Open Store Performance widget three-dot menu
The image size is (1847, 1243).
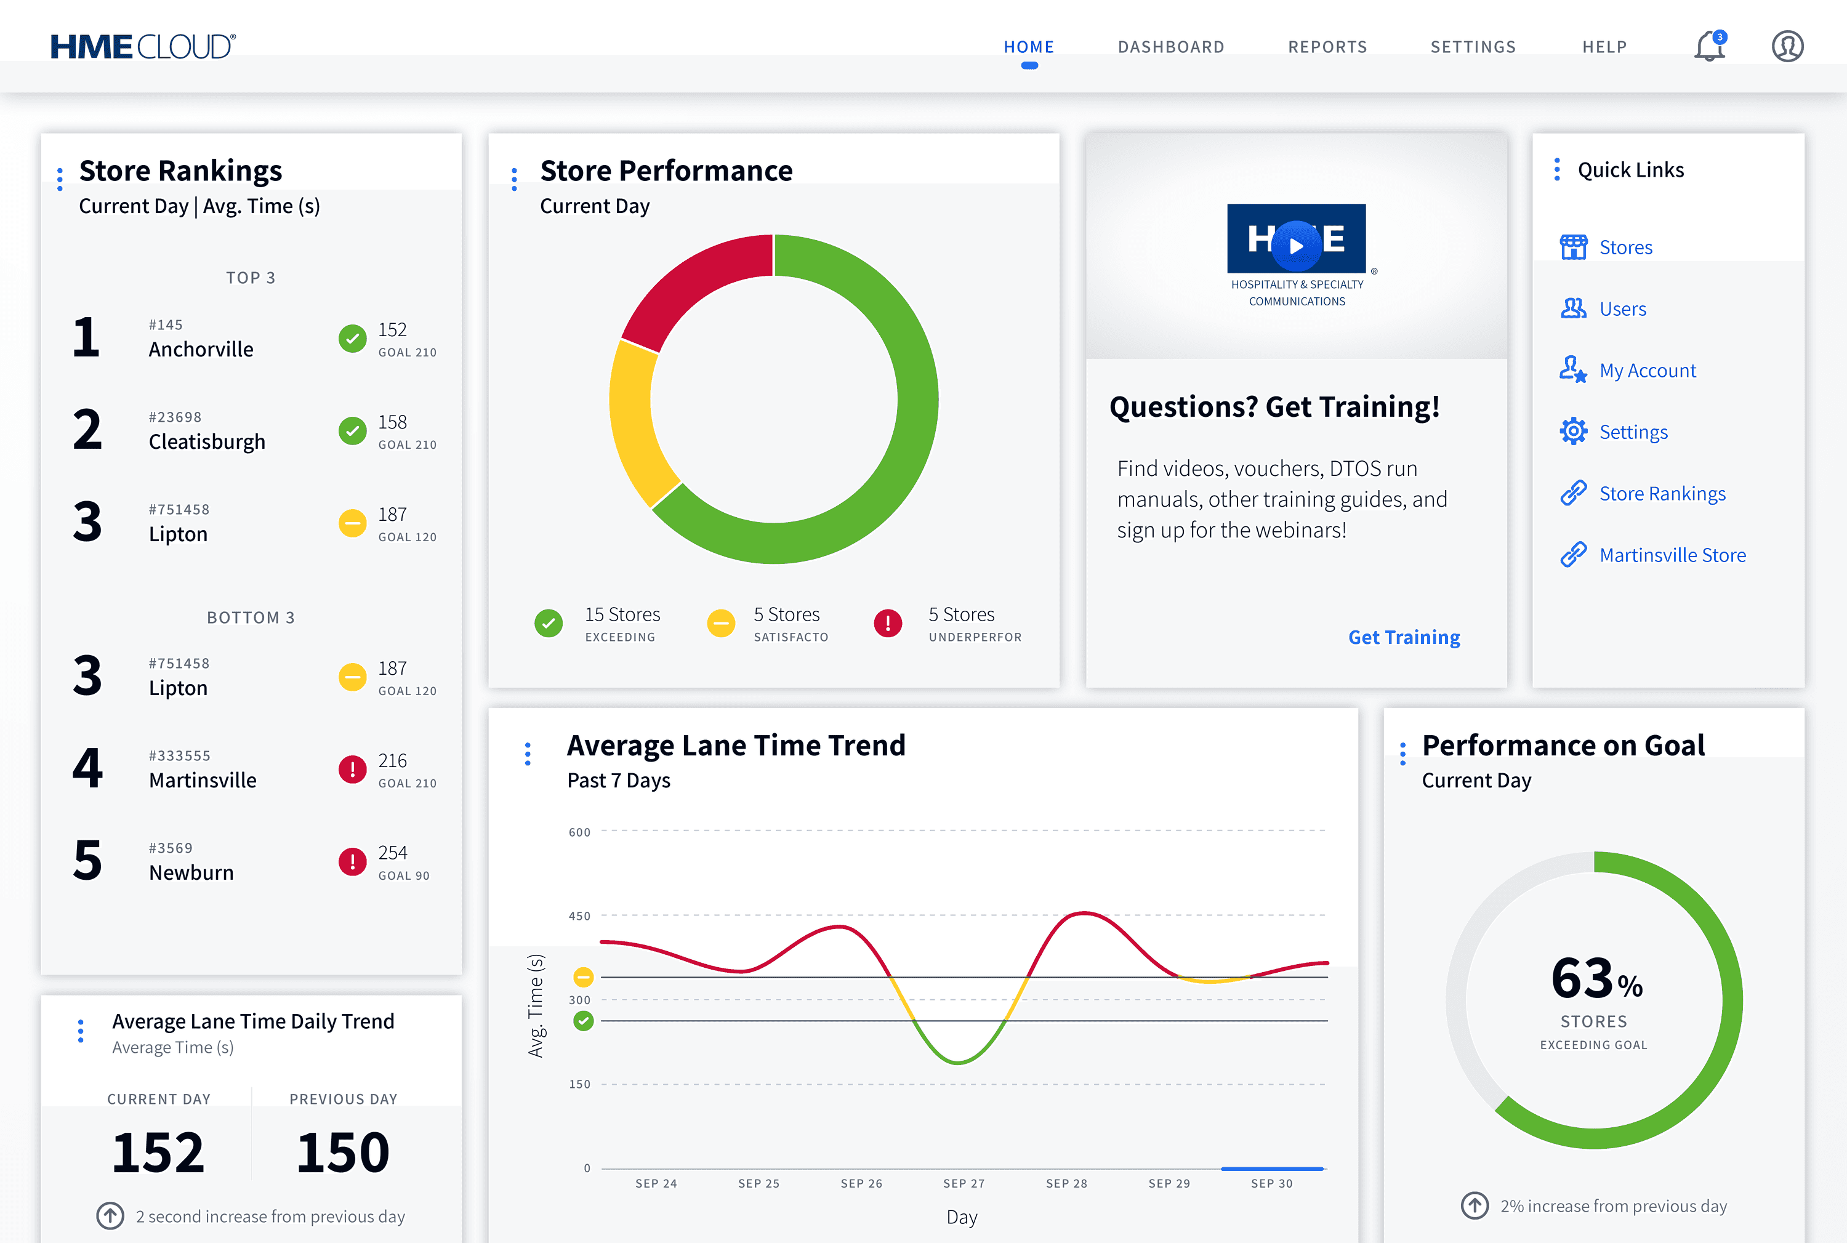point(515,179)
